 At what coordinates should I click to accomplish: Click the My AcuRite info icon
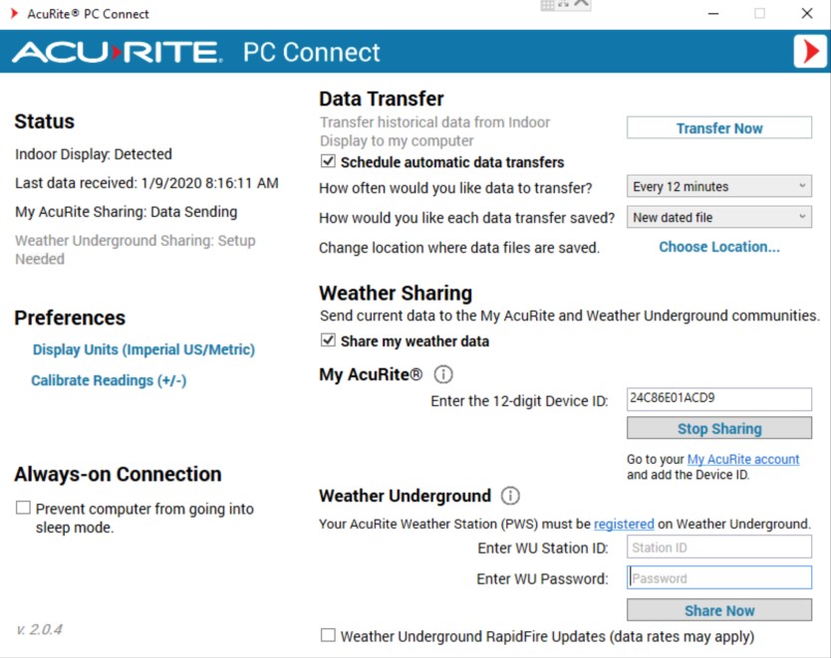tap(443, 374)
